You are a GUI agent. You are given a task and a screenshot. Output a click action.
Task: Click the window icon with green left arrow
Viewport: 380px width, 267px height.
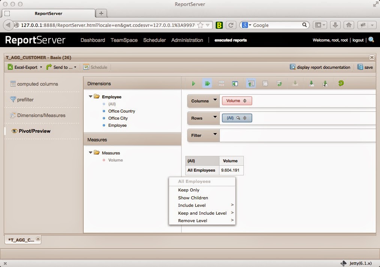[235, 84]
